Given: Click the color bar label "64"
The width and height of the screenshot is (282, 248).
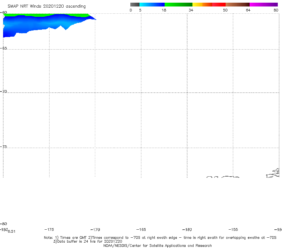Looking at the screenshot, I should click(x=248, y=10).
